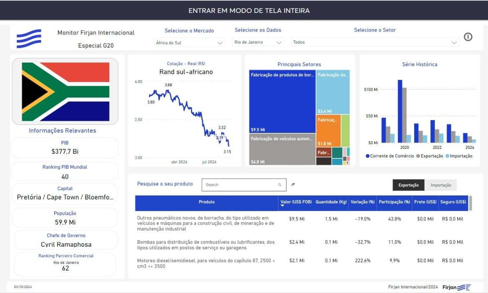488x293 pixels.
Task: Click the information icon at top right
Action: point(468,37)
